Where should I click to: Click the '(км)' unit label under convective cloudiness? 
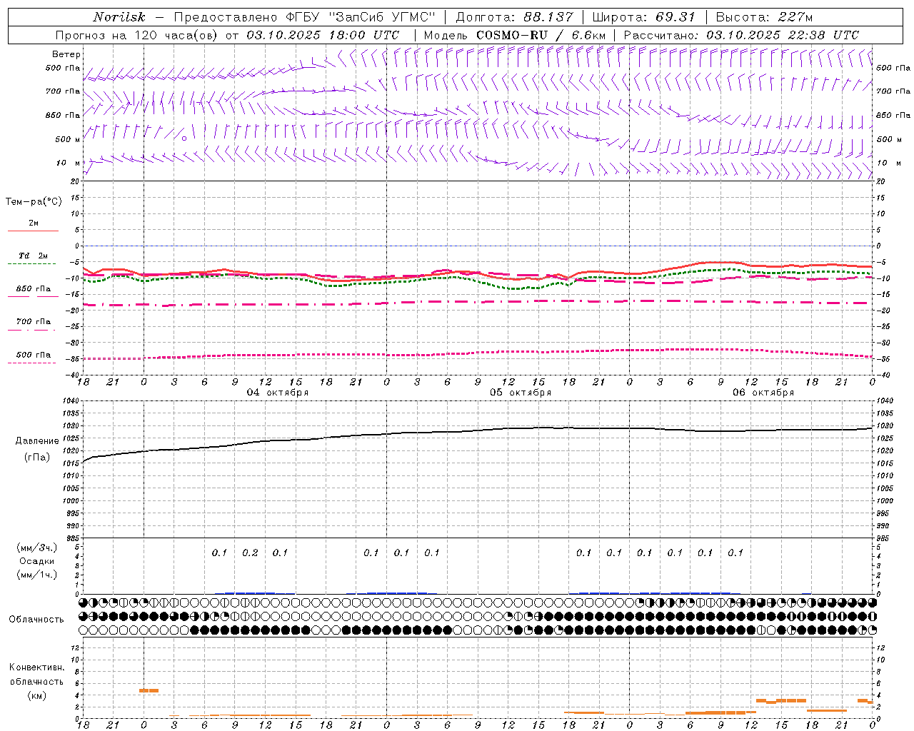pos(37,695)
